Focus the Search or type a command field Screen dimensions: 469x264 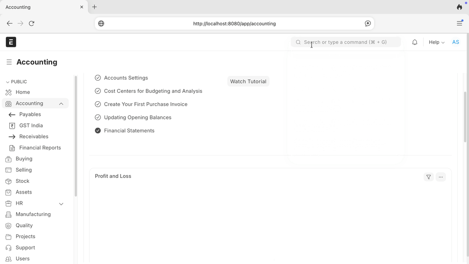point(346,42)
